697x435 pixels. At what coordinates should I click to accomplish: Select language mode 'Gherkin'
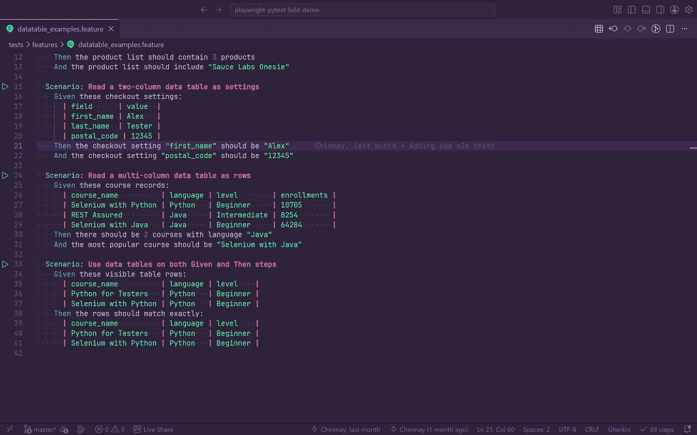tap(619, 429)
